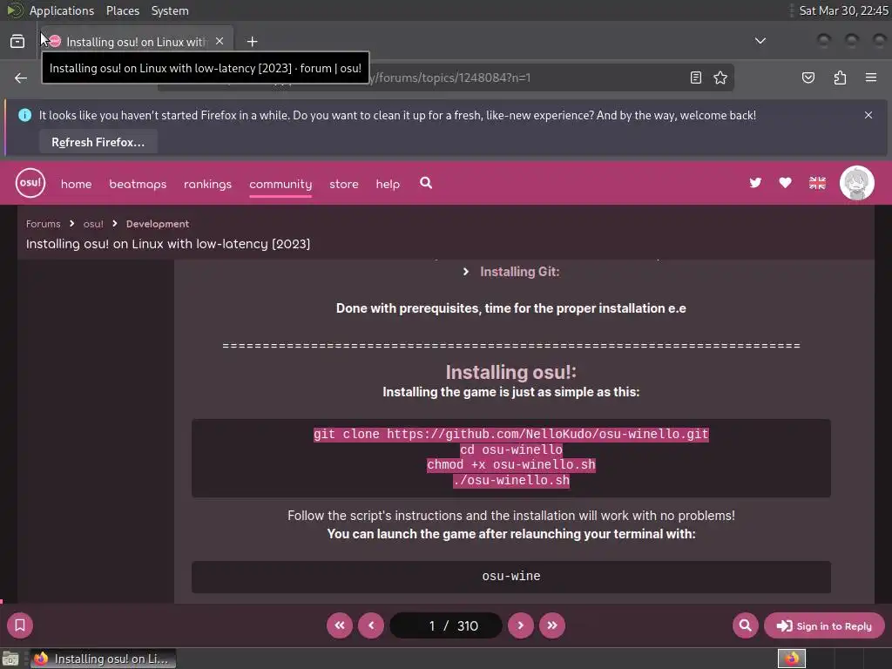Go to Forums breadcrumb link
This screenshot has width=892, height=669.
(x=44, y=224)
